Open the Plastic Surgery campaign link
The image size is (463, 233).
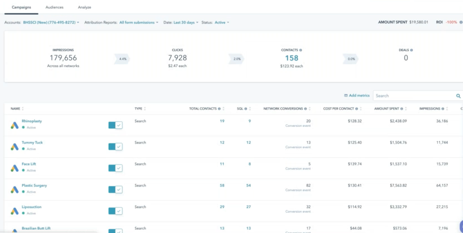point(34,186)
